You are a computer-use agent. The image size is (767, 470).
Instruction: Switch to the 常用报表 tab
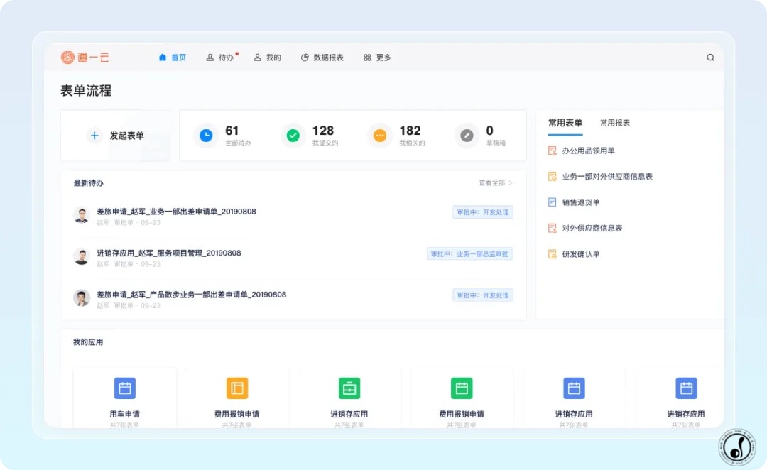615,123
